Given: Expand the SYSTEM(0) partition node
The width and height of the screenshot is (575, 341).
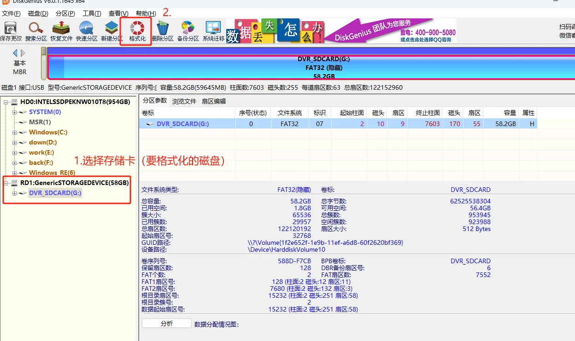Looking at the screenshot, I should tap(15, 112).
